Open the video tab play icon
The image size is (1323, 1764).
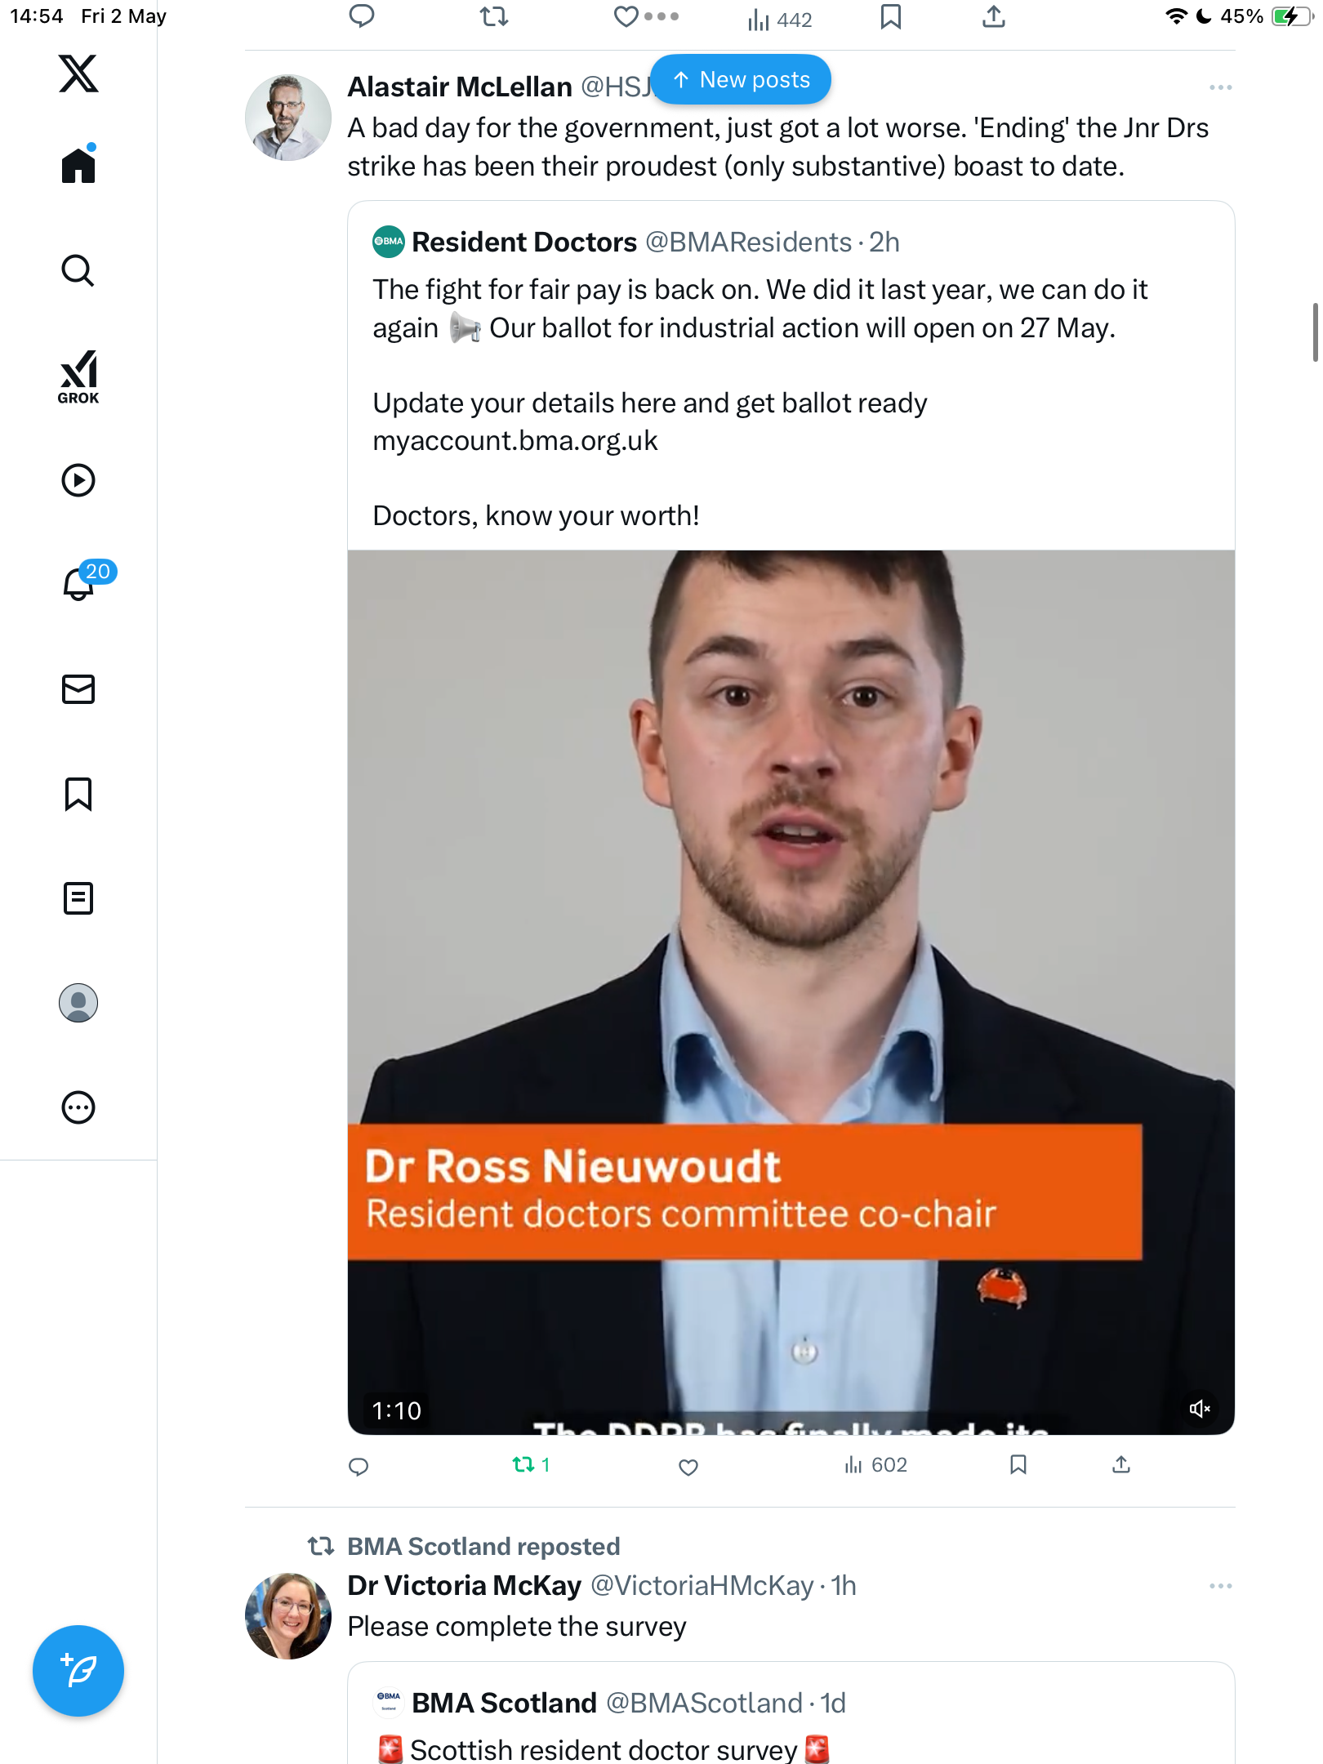coord(78,480)
